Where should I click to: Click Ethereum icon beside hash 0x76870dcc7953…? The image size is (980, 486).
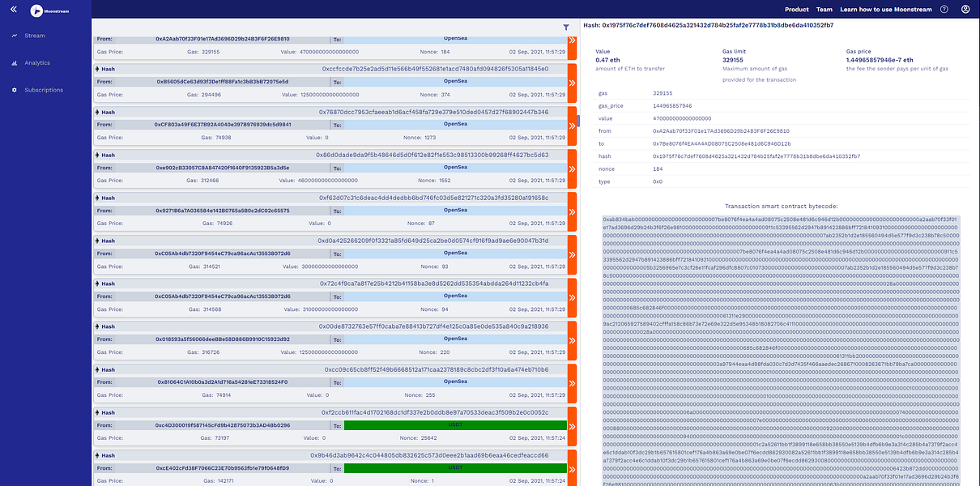98,112
